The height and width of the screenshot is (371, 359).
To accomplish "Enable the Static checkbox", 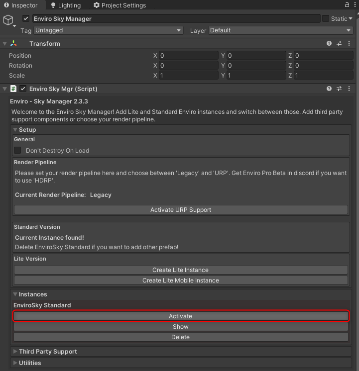I will (326, 19).
